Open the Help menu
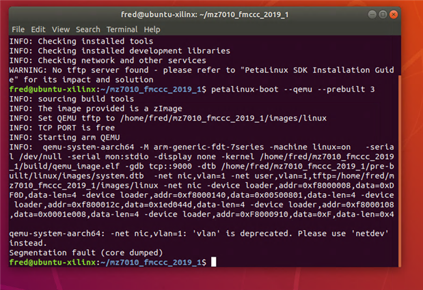This screenshot has height=290, width=423. pos(152,29)
